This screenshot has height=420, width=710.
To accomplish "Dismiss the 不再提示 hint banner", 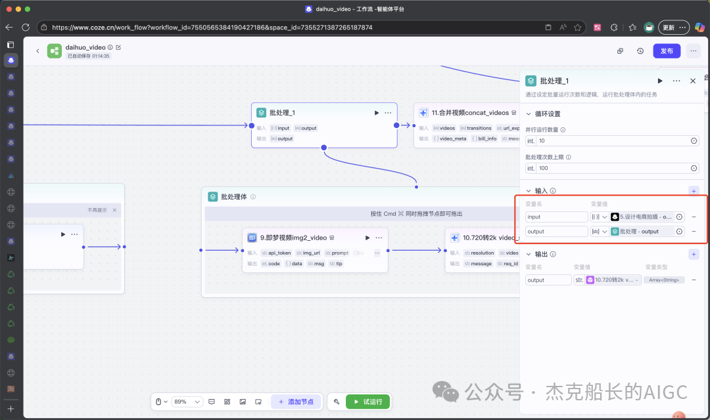I will (x=114, y=210).
